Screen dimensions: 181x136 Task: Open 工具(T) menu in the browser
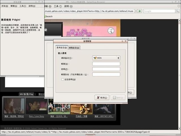tap(58, 6)
